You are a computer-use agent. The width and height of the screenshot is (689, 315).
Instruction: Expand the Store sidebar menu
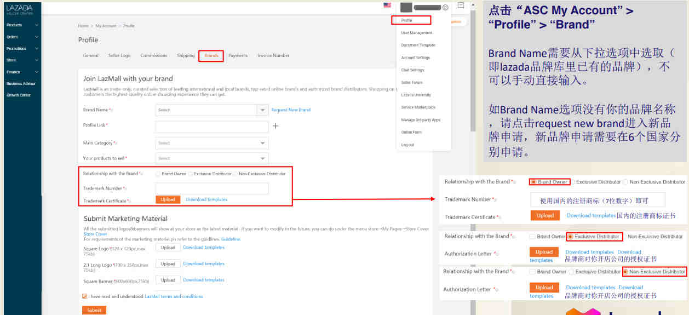[22, 60]
